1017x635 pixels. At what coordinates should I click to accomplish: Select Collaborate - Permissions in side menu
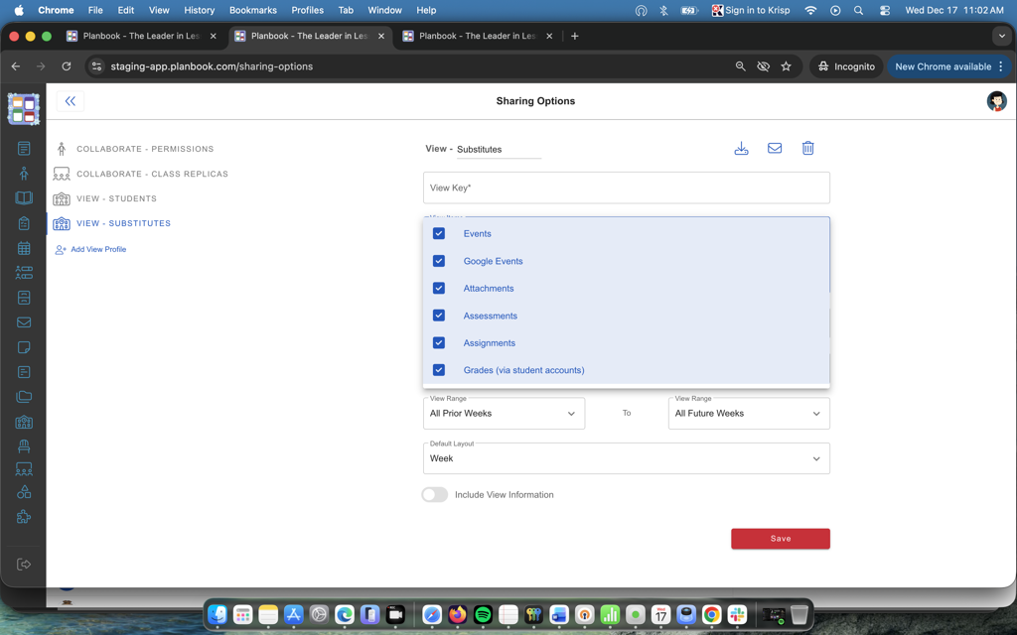click(x=145, y=149)
